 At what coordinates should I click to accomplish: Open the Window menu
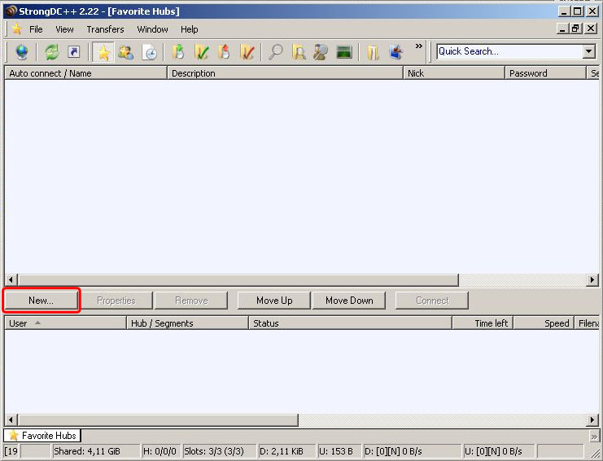tap(152, 29)
